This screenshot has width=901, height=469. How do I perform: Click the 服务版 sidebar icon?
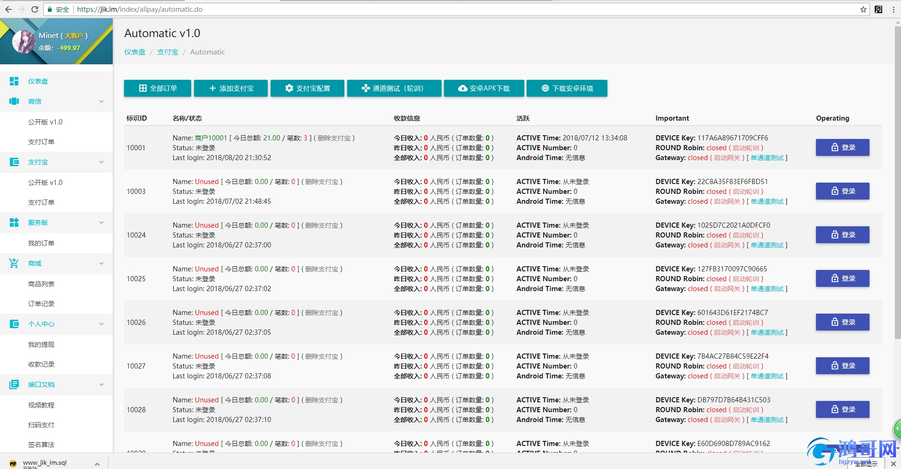(14, 223)
